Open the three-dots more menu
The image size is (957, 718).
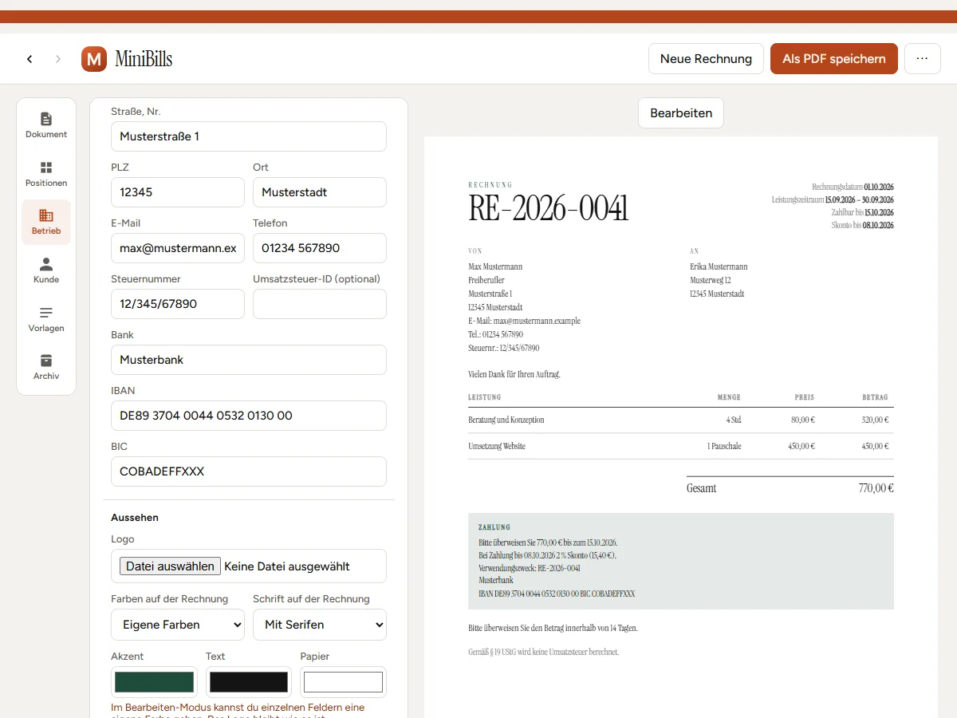(923, 59)
